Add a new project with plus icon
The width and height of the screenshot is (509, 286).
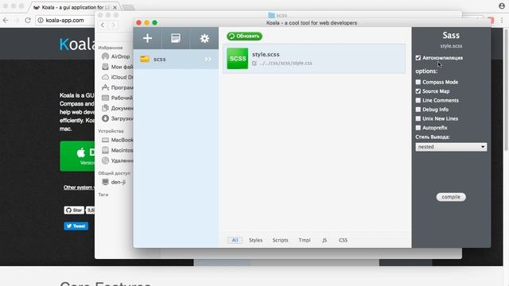147,38
